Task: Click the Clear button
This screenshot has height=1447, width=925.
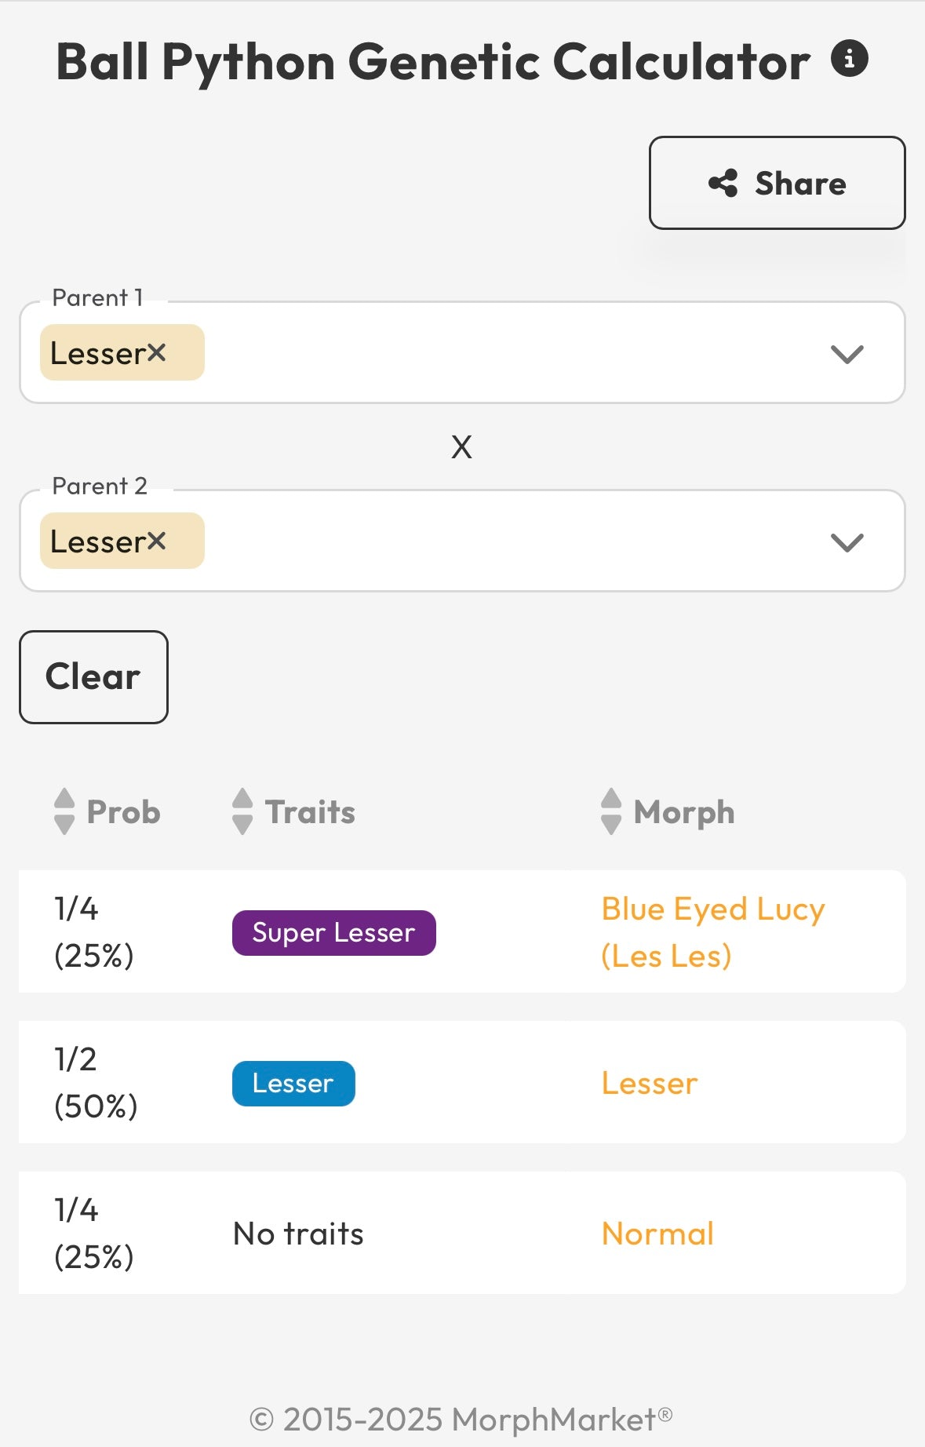Action: [93, 676]
